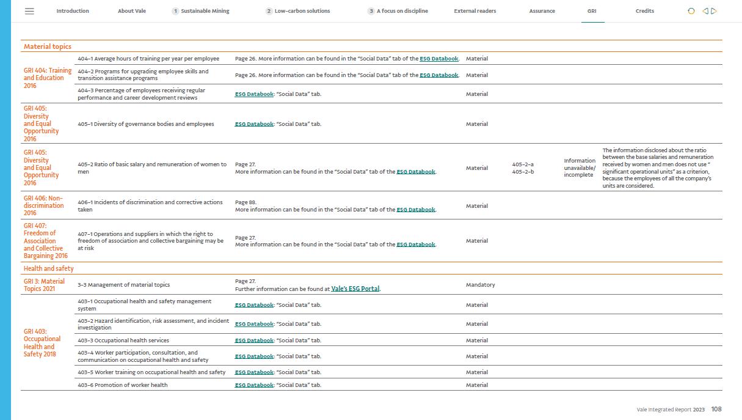Advance to next page with right arrow
Image resolution: width=742 pixels, height=420 pixels.
(x=714, y=11)
